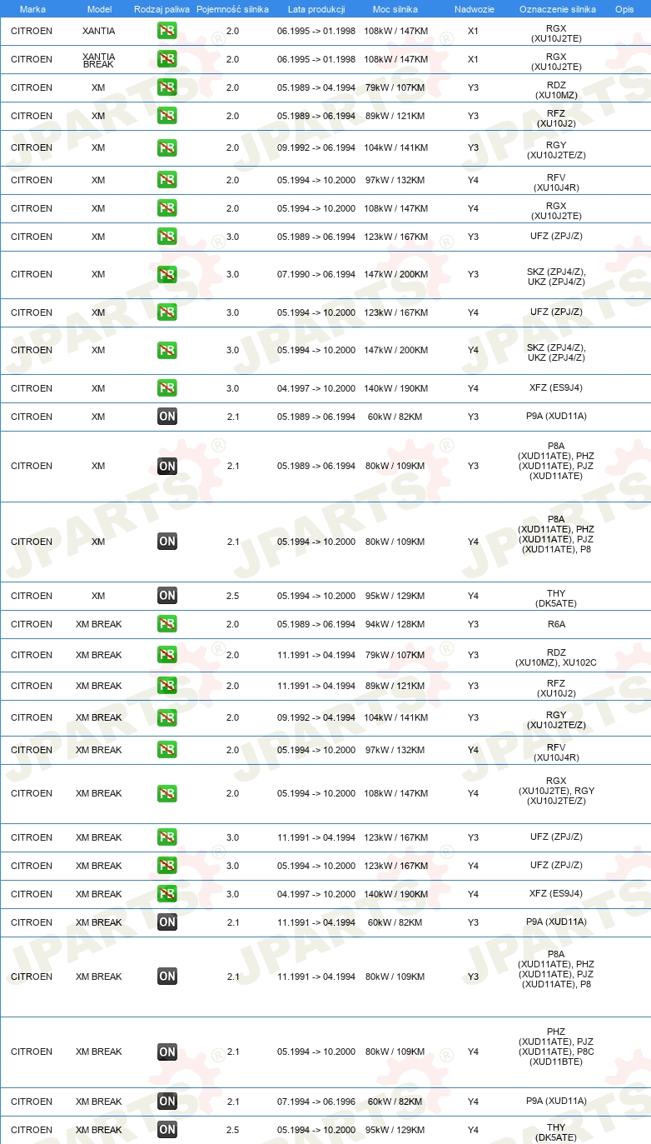The image size is (651, 1144).
Task: Click 140kW / 190KM cell in XM BREAK row
Action: (395, 894)
